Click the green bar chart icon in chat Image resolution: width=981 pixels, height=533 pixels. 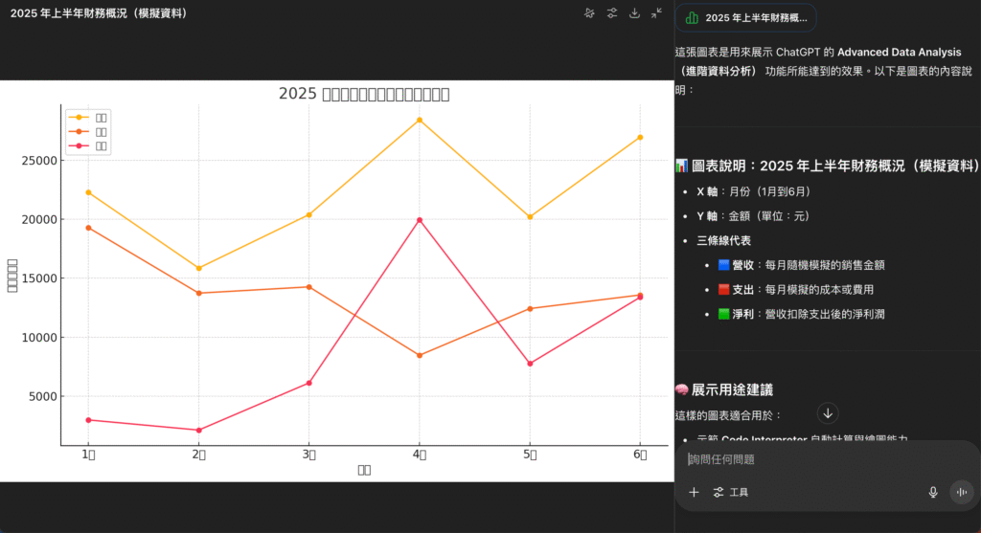[692, 18]
